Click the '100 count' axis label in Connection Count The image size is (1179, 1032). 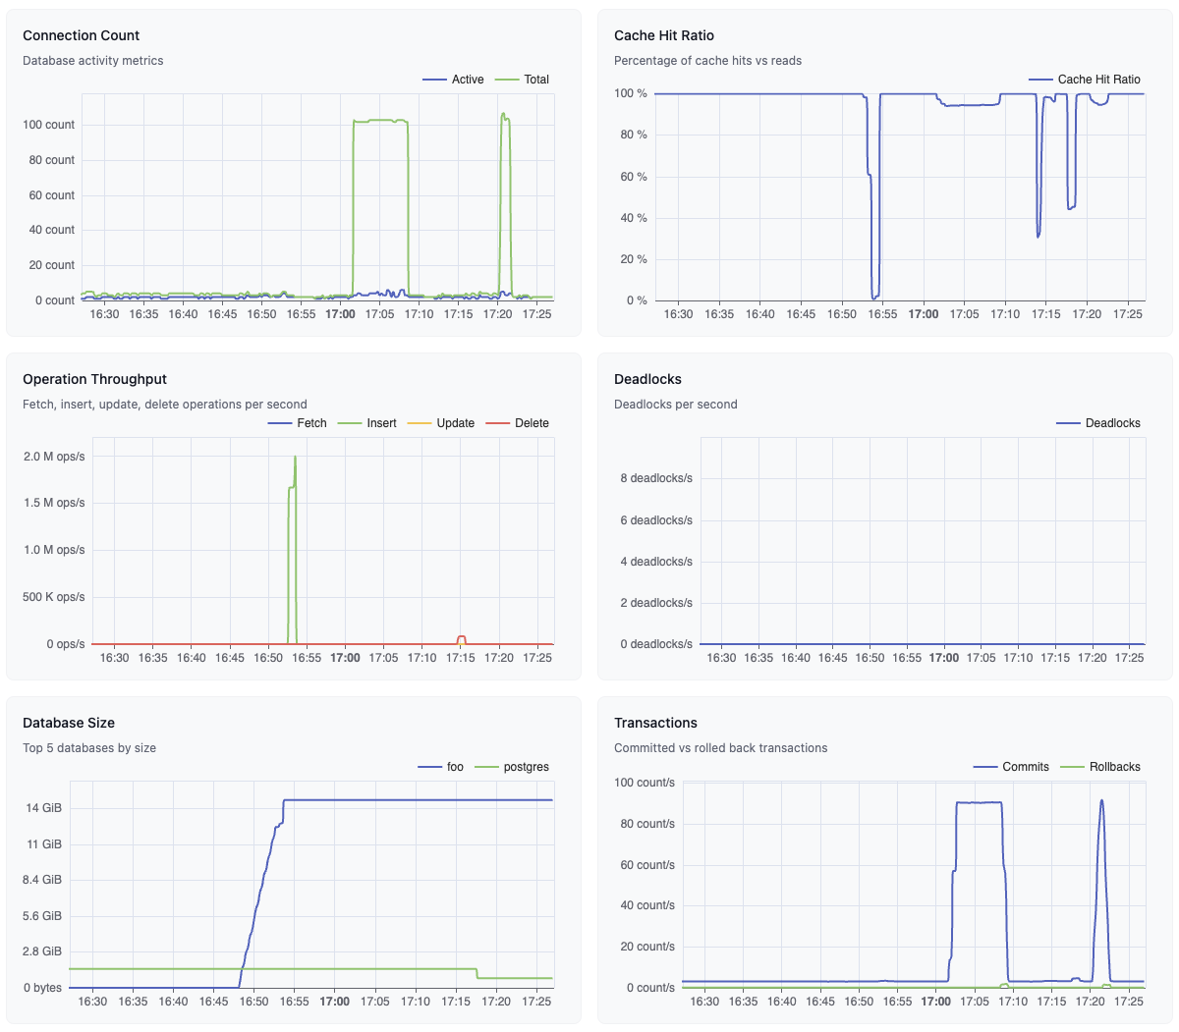click(x=49, y=125)
